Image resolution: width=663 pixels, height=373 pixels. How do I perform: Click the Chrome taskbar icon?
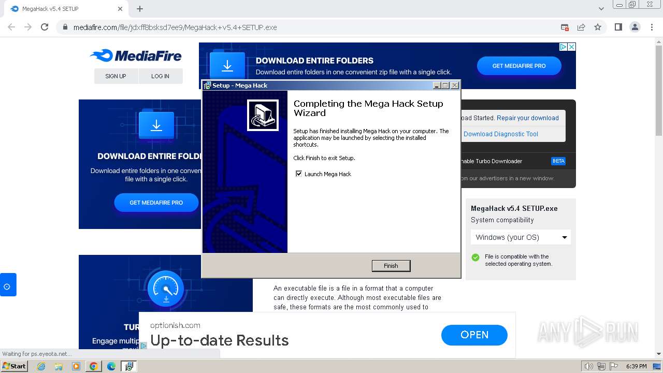tap(94, 366)
